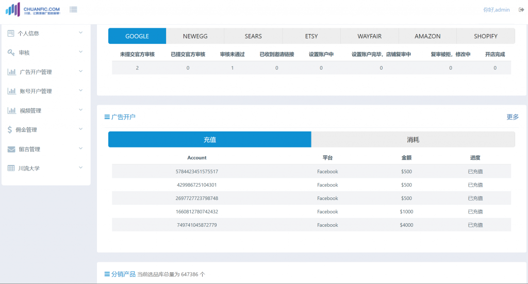Image resolution: width=528 pixels, height=284 pixels.
Task: Click the 未提交官方审核 column header
Action: [x=137, y=54]
